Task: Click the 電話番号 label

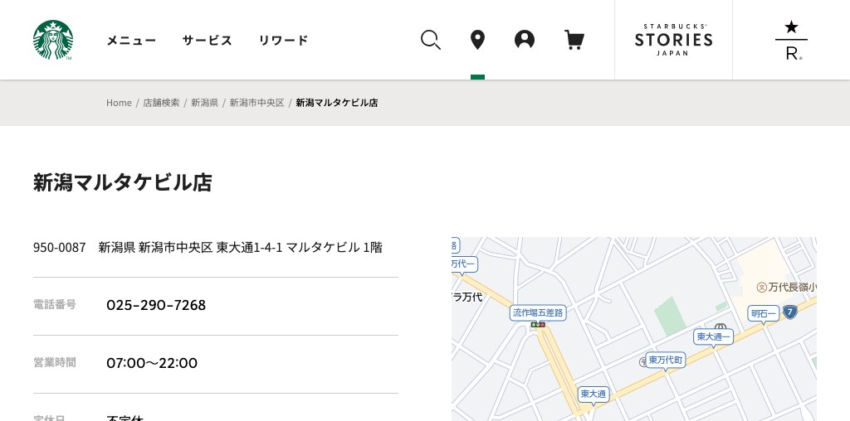Action: tap(55, 305)
